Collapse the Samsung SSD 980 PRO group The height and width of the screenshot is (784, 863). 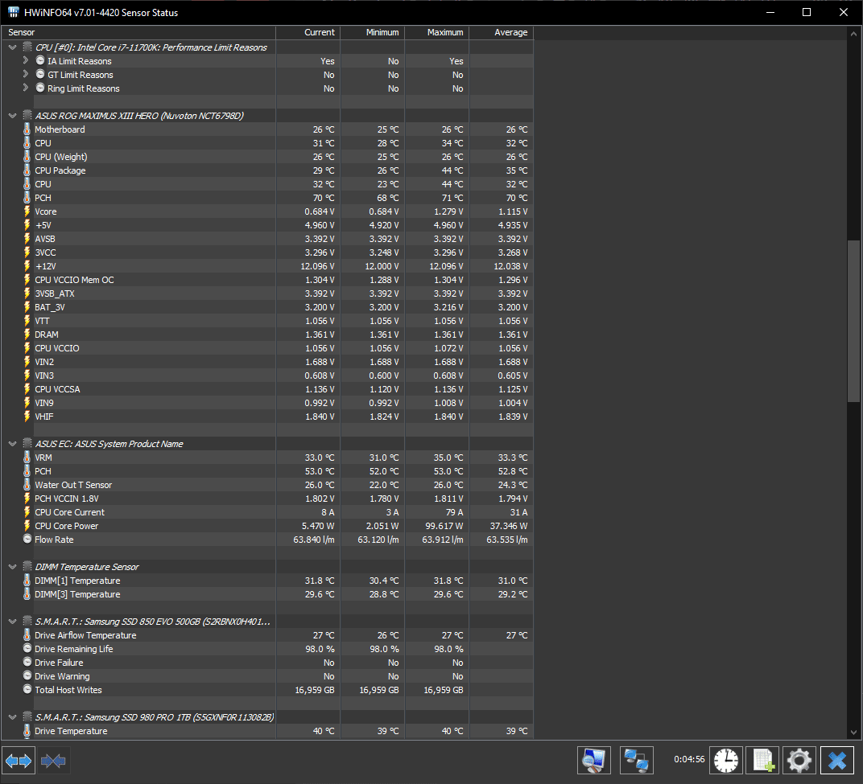point(13,717)
